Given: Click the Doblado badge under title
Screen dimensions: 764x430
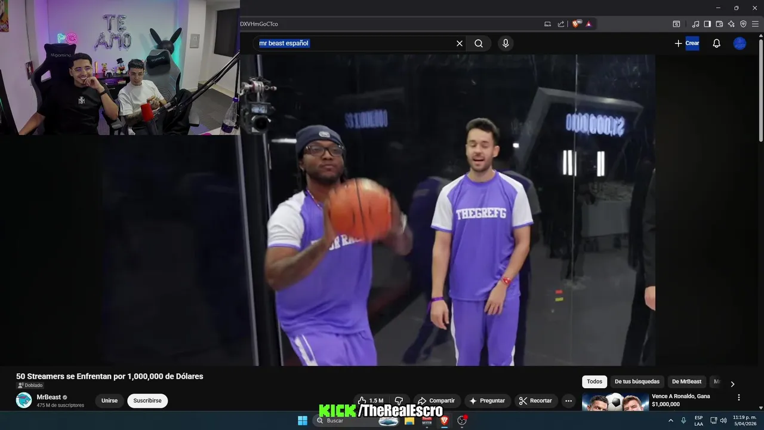Looking at the screenshot, I should point(30,385).
